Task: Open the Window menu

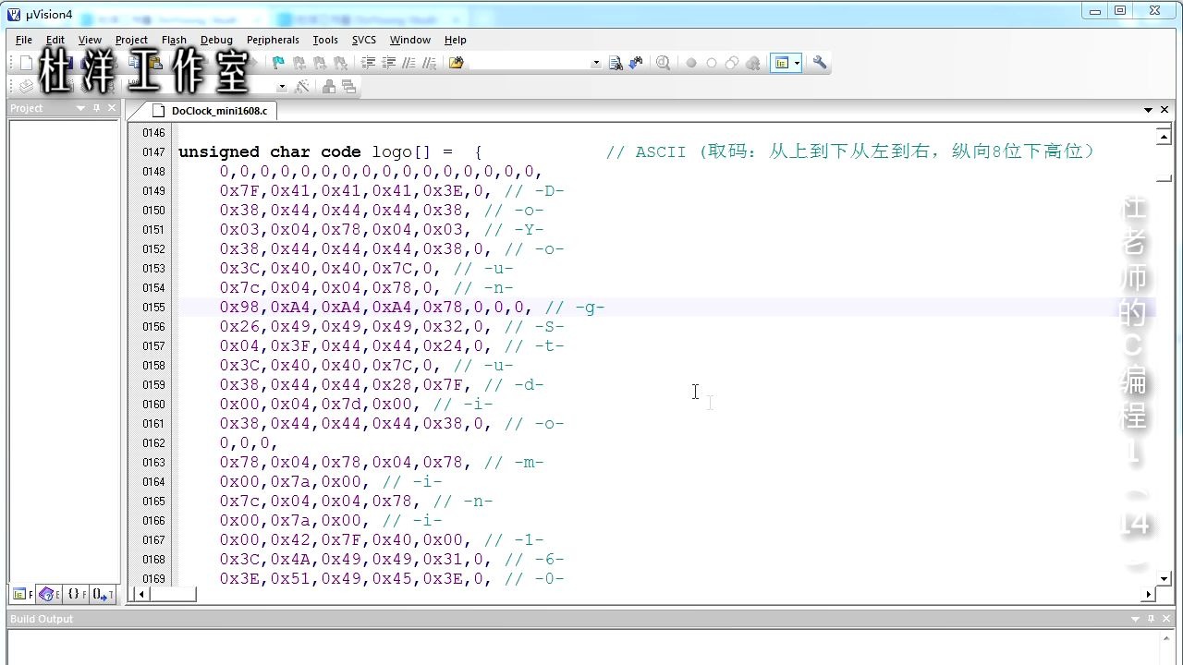Action: [409, 40]
